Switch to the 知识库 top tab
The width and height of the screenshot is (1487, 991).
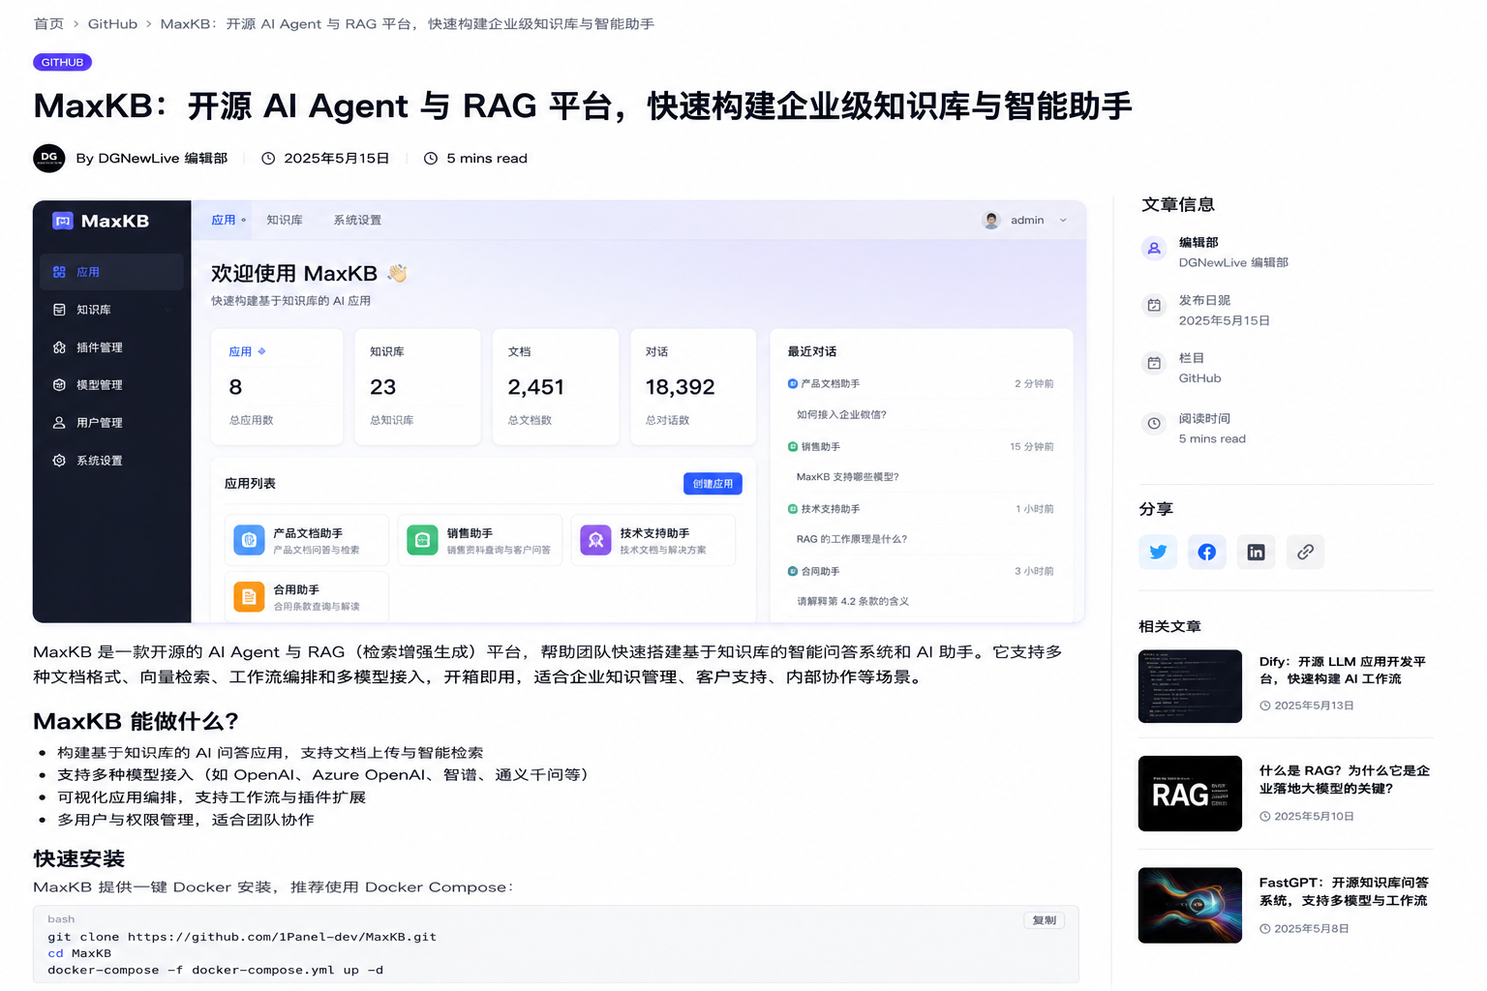pyautogui.click(x=285, y=221)
